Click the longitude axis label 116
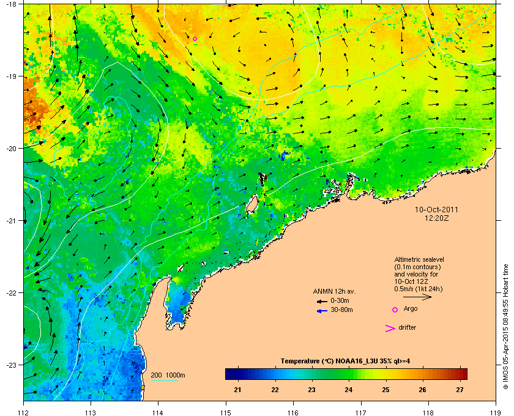 pyautogui.click(x=293, y=412)
